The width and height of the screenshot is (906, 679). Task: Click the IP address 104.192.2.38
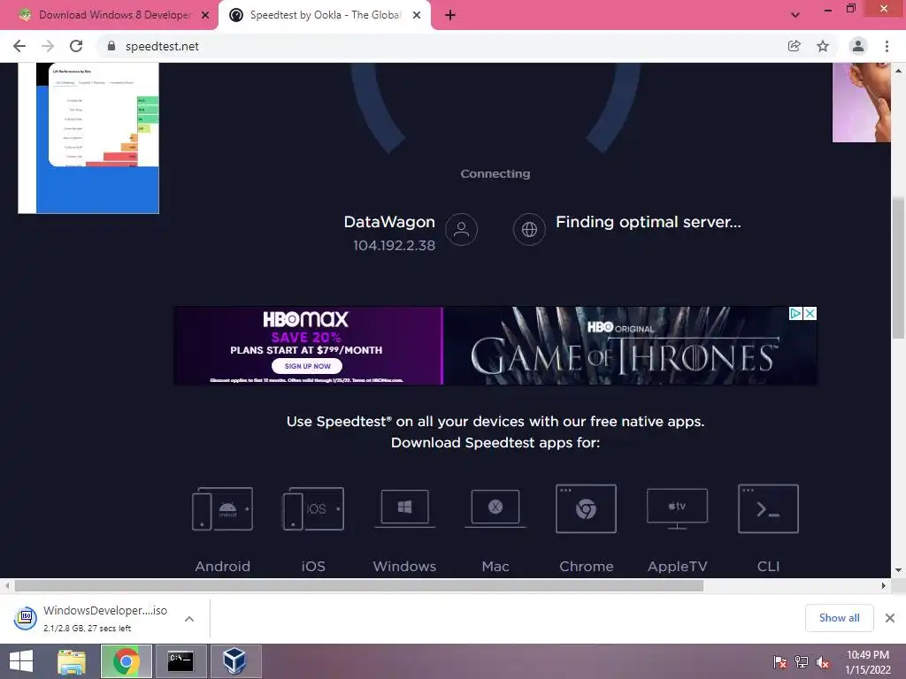[x=394, y=246]
